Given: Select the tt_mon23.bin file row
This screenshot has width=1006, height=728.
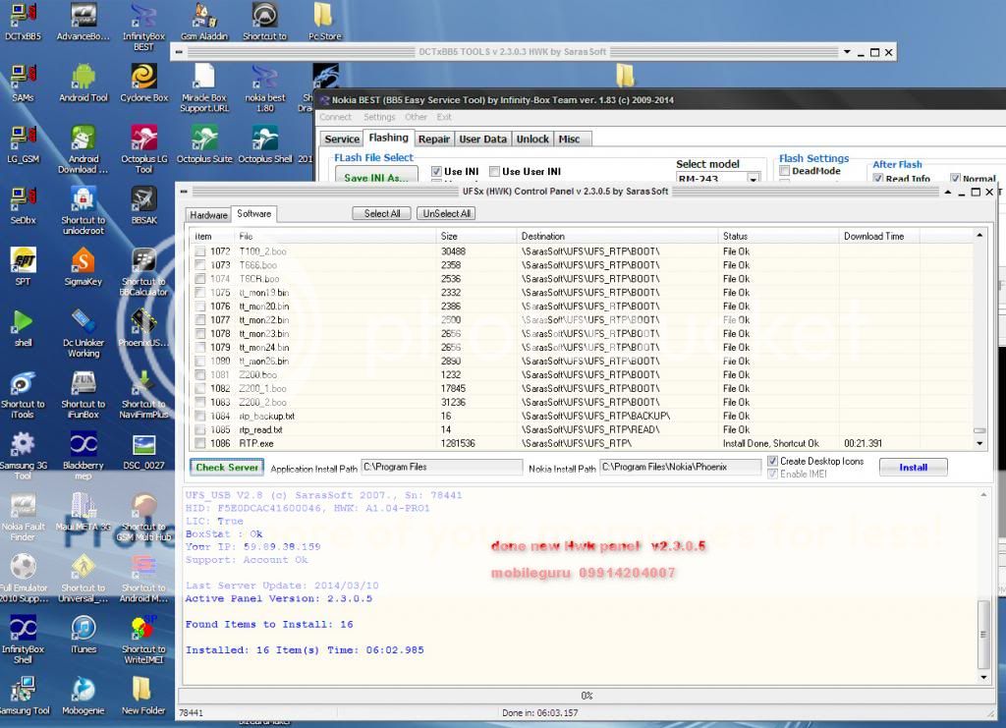Looking at the screenshot, I should click(582, 333).
